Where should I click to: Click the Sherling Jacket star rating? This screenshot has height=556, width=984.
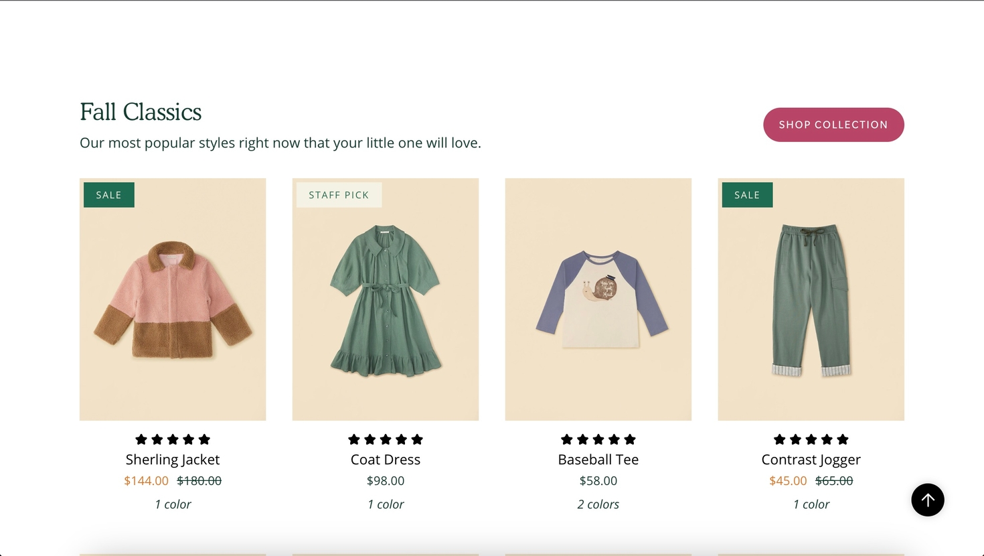pyautogui.click(x=173, y=439)
